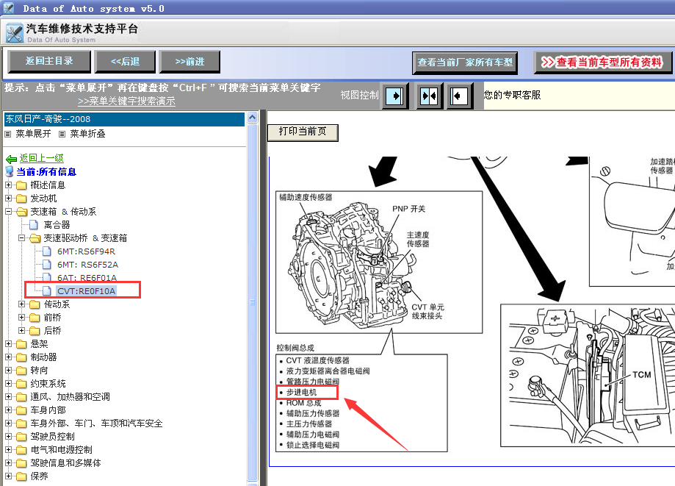Click the 您的专职客服 label
Image resolution: width=675 pixels, height=486 pixels.
click(x=512, y=96)
